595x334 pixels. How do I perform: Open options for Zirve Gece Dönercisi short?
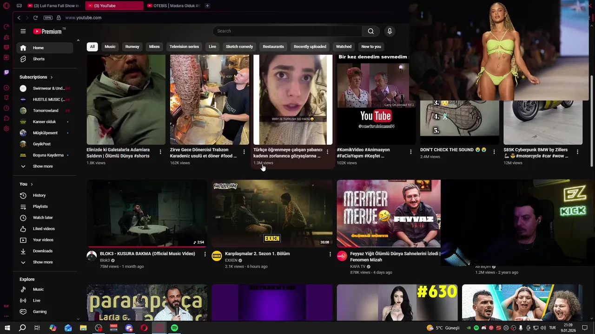244,152
